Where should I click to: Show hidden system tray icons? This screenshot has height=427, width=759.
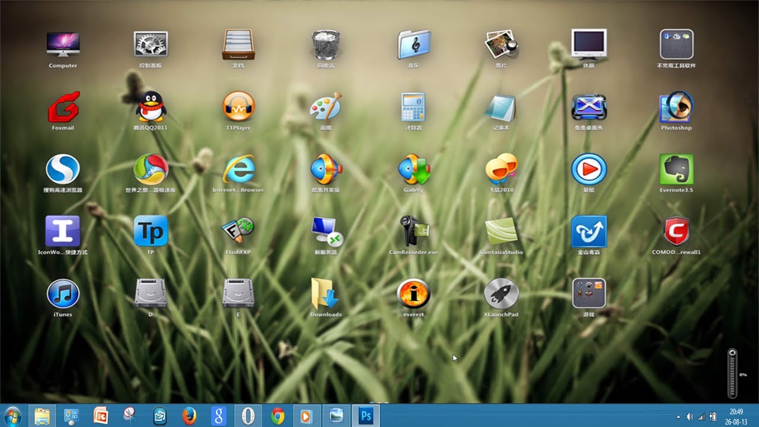point(678,416)
